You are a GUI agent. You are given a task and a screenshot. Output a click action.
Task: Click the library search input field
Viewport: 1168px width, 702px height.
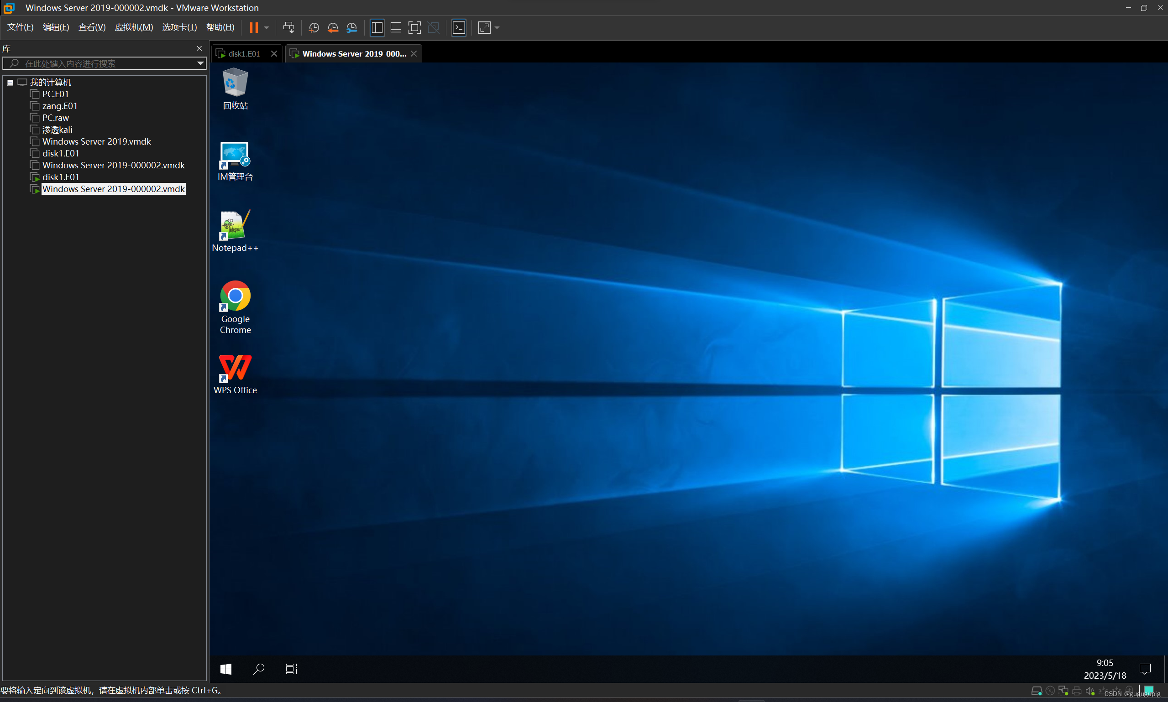(104, 63)
